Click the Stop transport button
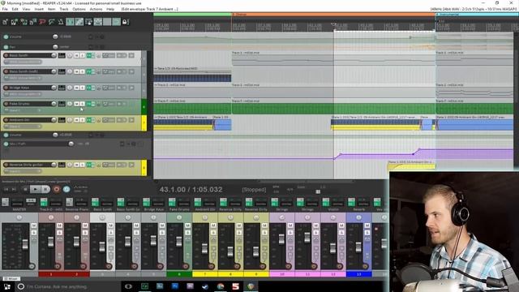The width and height of the screenshot is (519, 292). pos(25,189)
